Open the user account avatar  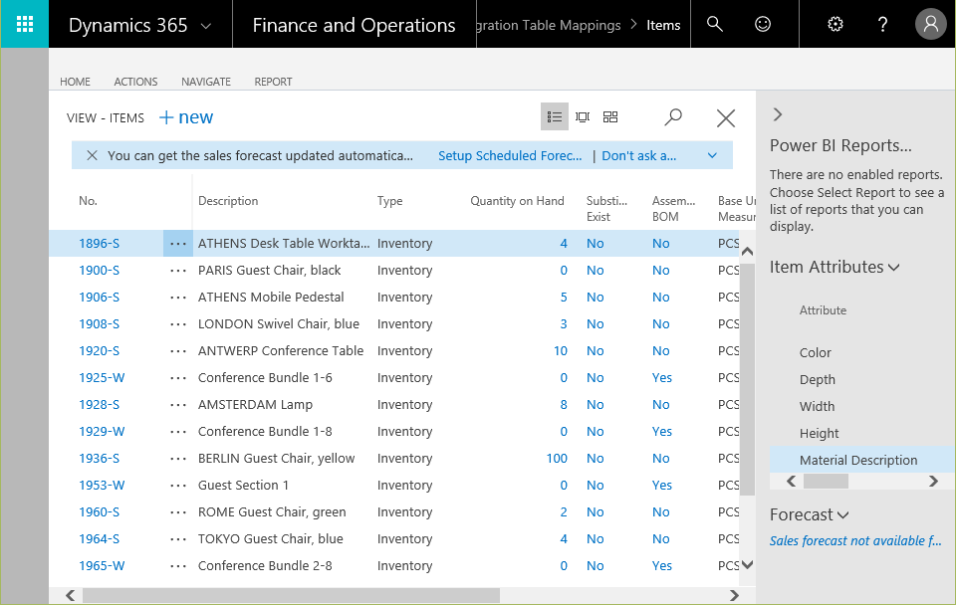click(930, 24)
